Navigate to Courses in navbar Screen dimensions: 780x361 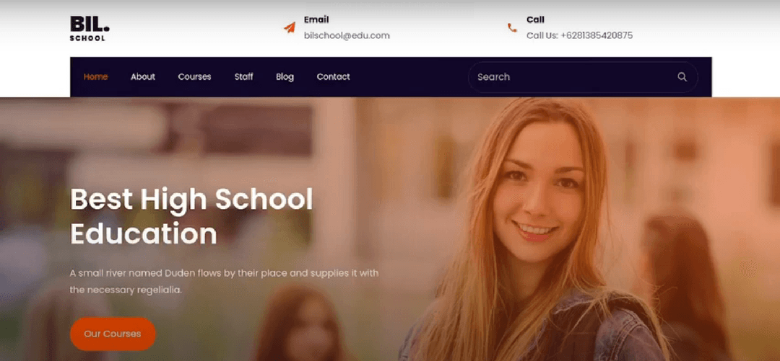(194, 77)
